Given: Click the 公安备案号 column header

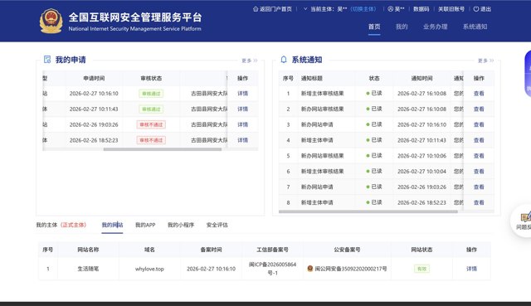Looking at the screenshot, I should click(x=347, y=250).
